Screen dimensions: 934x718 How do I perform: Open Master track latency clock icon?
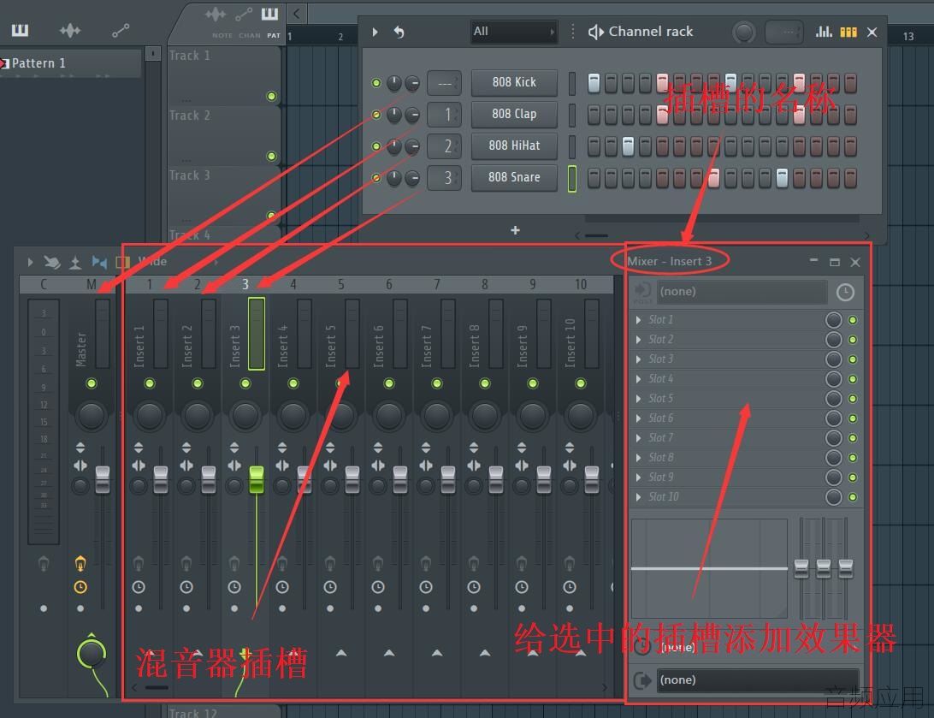point(80,587)
